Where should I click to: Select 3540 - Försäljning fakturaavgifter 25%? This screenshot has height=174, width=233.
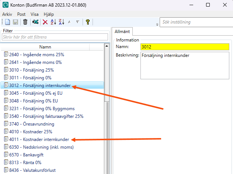(x=52, y=116)
